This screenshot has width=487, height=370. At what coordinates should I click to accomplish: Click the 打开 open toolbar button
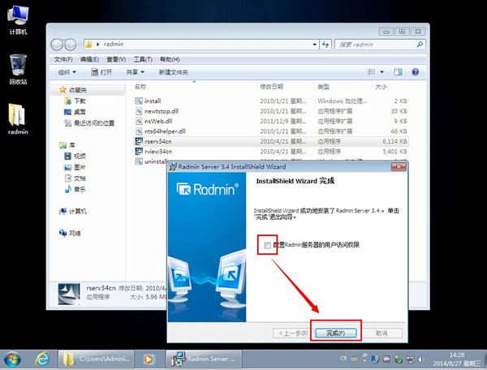(x=101, y=72)
